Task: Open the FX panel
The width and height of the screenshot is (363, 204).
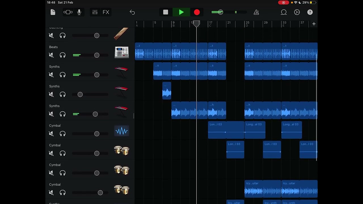Action: click(106, 12)
